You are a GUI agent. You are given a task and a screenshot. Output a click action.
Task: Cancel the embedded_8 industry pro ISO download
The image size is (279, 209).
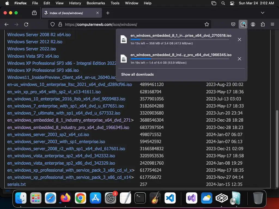coord(239,59)
